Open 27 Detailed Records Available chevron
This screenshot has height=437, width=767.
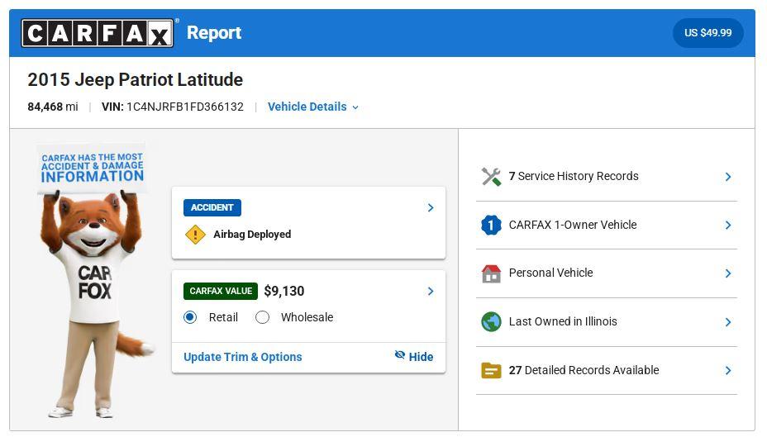point(728,371)
